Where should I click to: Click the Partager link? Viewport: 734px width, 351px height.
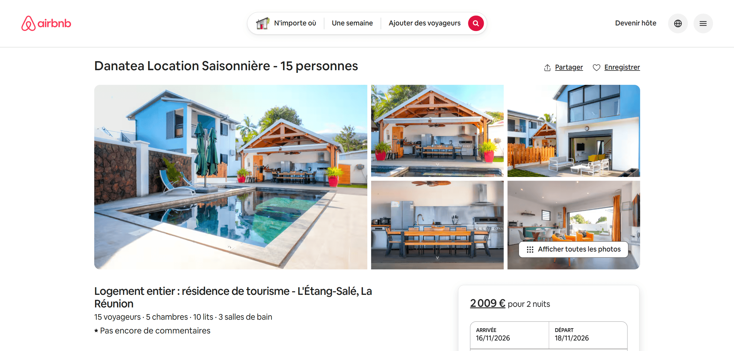point(569,67)
